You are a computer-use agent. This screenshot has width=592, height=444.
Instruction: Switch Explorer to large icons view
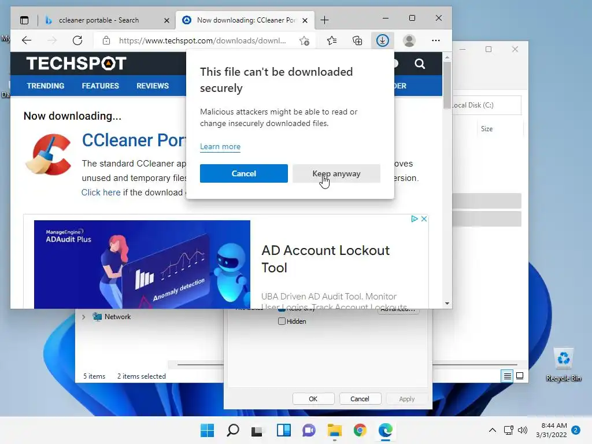pos(520,376)
